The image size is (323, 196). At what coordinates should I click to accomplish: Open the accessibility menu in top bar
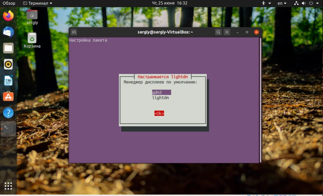266,3
